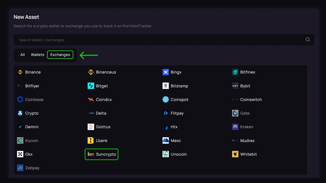This screenshot has width=326, height=183.
Task: Click the Mexc mountain logo
Action: click(165, 140)
